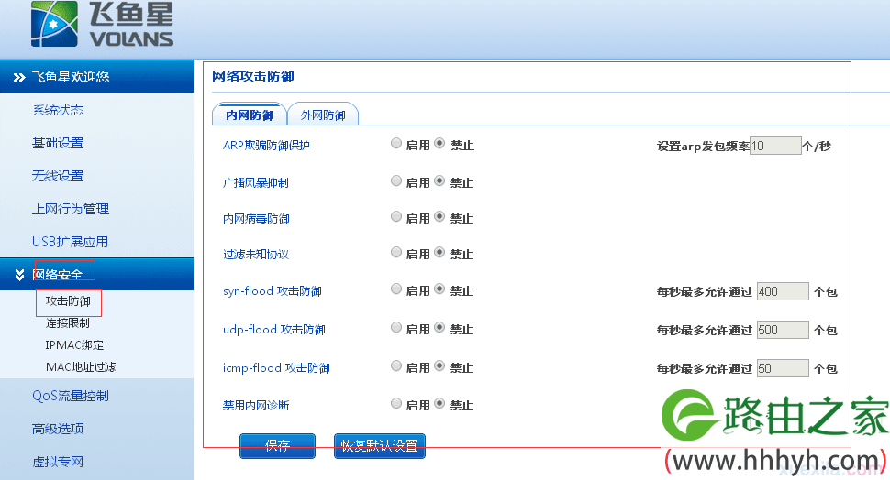The height and width of the screenshot is (480, 890).
Task: Click the udp-flood packet limit field
Action: [783, 330]
